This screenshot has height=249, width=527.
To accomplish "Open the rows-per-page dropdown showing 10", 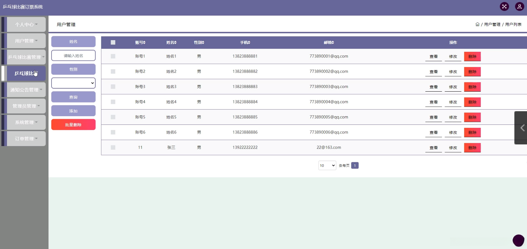I will (x=327, y=165).
